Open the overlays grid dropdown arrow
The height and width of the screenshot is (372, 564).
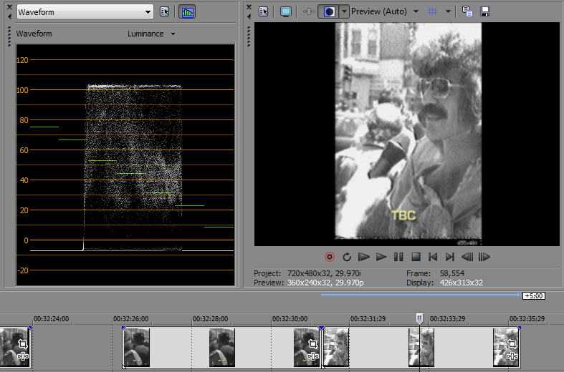click(x=448, y=11)
